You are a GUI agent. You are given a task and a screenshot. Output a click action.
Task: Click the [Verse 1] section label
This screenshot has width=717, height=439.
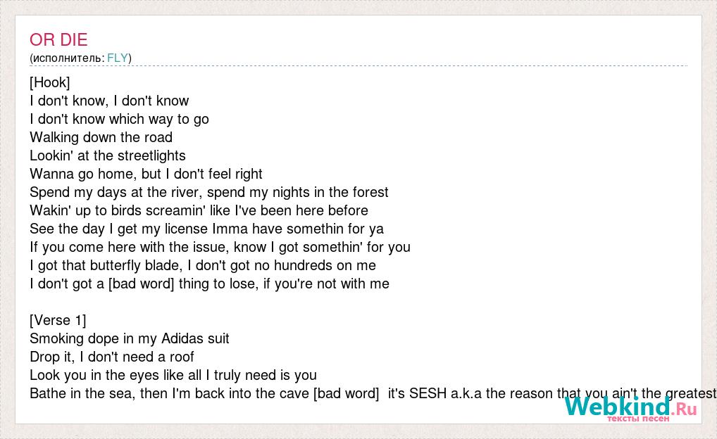58,320
